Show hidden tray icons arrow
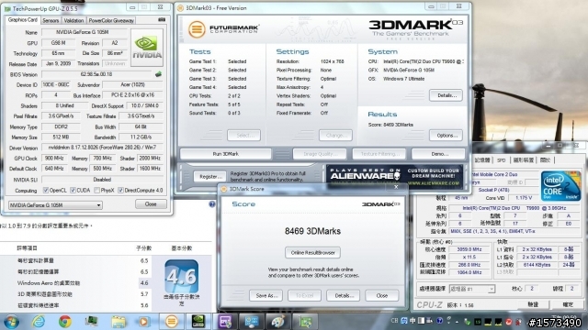The image size is (588, 330). point(457,321)
